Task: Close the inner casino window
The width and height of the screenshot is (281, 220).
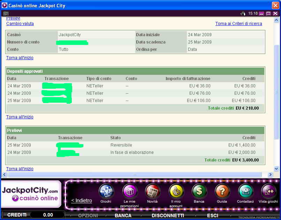Action: (275, 14)
